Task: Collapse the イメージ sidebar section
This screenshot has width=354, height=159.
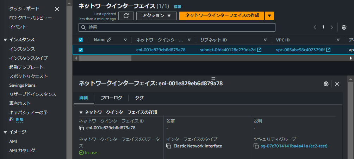Action: click(x=5, y=132)
